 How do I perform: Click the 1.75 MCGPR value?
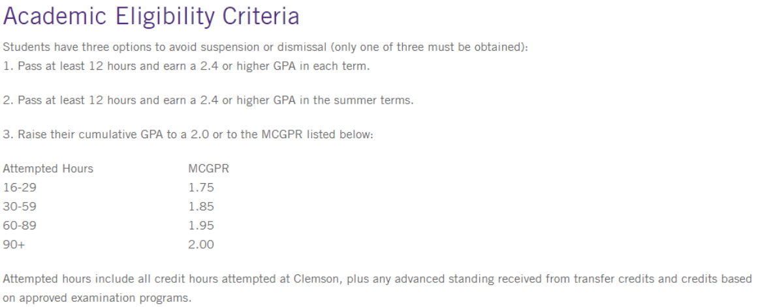[x=200, y=188]
